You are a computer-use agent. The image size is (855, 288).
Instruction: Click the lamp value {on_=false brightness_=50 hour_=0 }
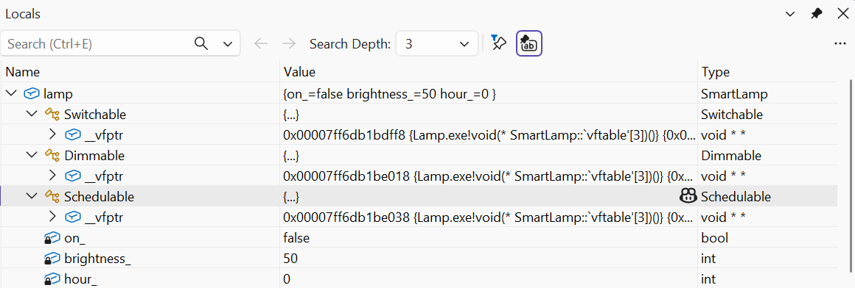[389, 94]
